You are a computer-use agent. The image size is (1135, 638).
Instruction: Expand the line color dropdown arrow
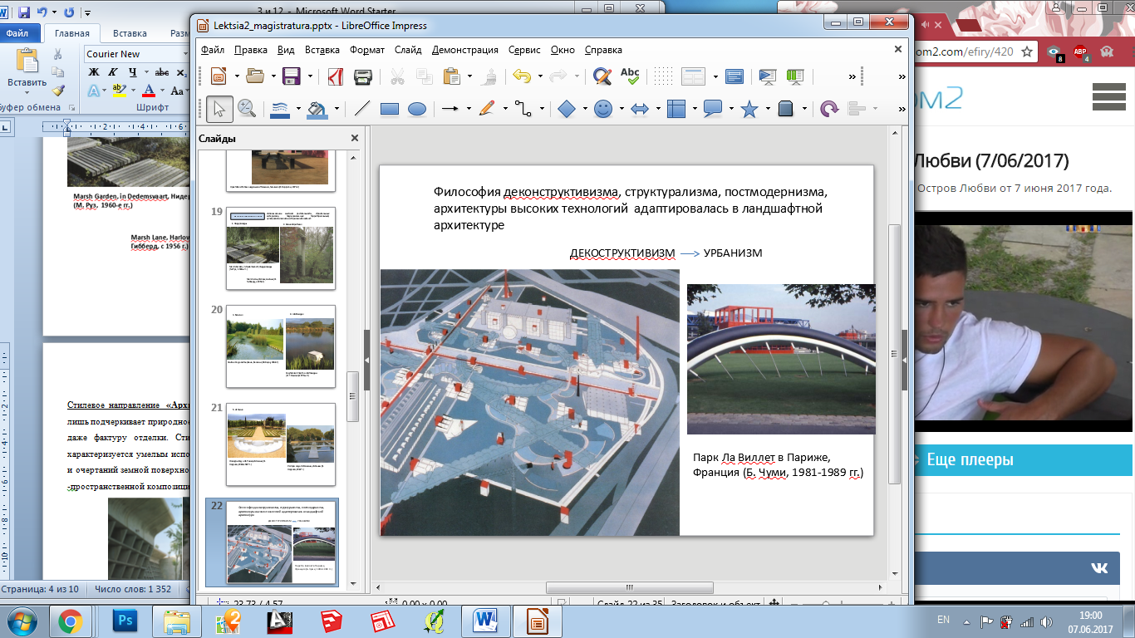click(300, 109)
